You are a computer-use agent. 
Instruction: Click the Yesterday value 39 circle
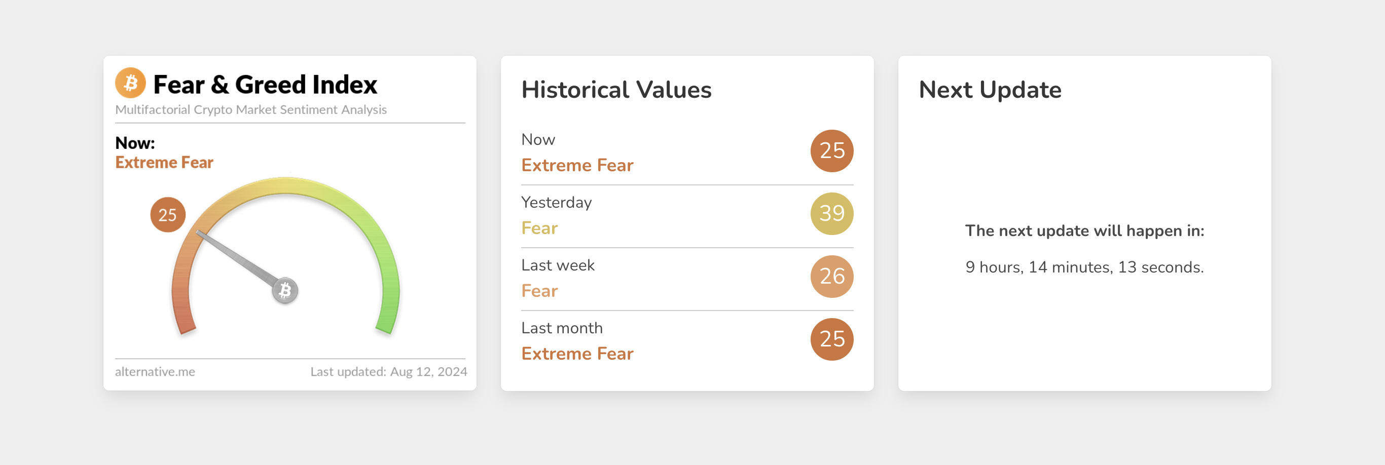(x=832, y=214)
